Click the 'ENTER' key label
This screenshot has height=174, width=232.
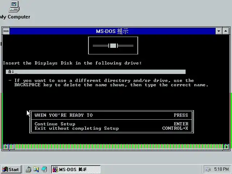pyautogui.click(x=181, y=124)
